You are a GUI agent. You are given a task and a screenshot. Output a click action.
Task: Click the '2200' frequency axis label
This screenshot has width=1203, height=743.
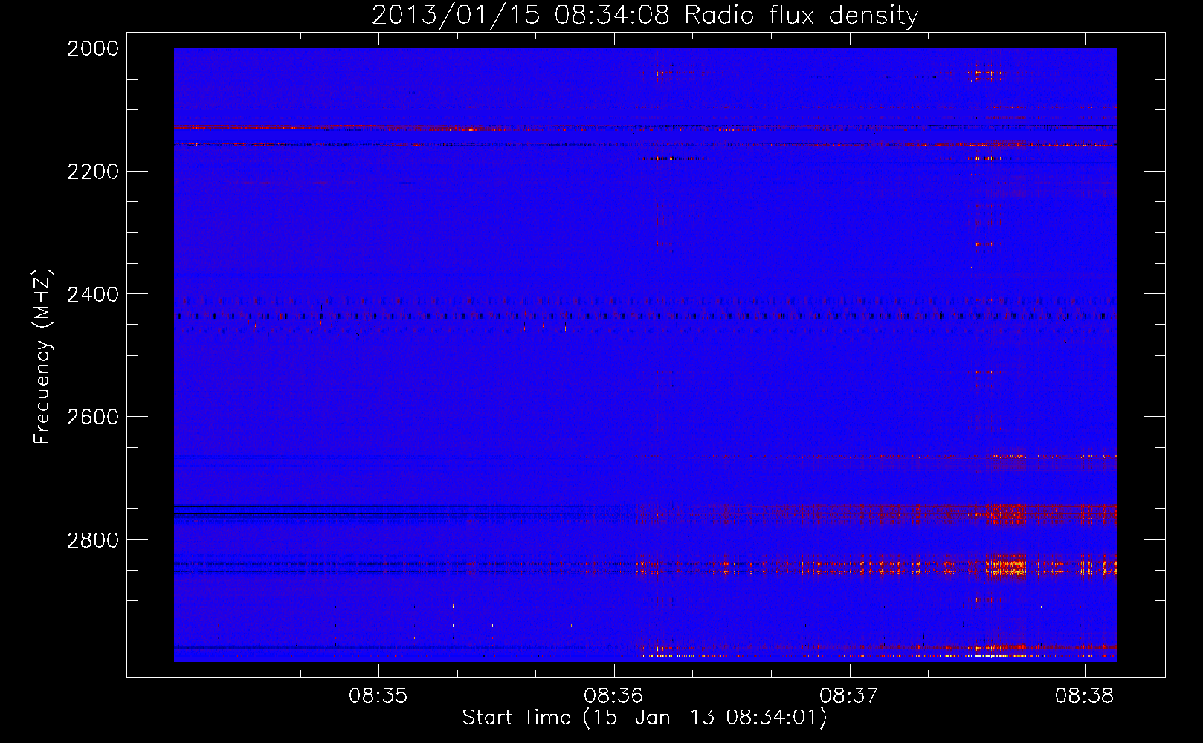click(93, 172)
